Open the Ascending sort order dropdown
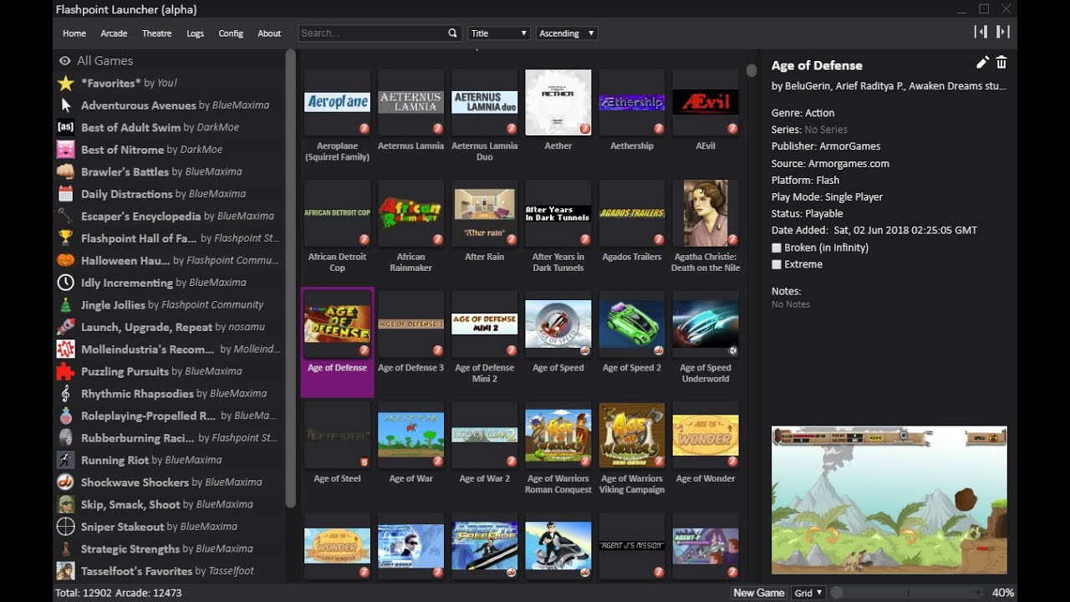Image resolution: width=1070 pixels, height=602 pixels. (x=567, y=33)
